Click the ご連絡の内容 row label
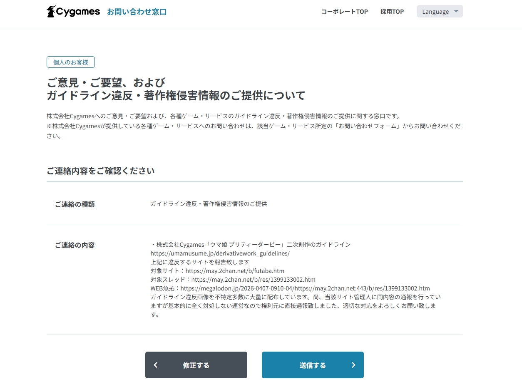Image resolution: width=522 pixels, height=387 pixels. pyautogui.click(x=75, y=245)
